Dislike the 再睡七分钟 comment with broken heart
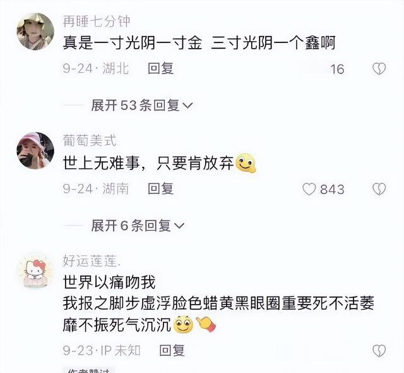The width and height of the screenshot is (404, 373). click(x=379, y=69)
